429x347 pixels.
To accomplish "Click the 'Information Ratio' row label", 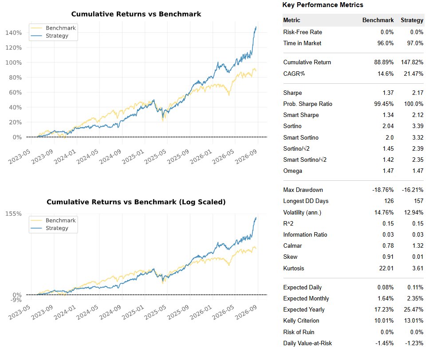I will point(305,235).
